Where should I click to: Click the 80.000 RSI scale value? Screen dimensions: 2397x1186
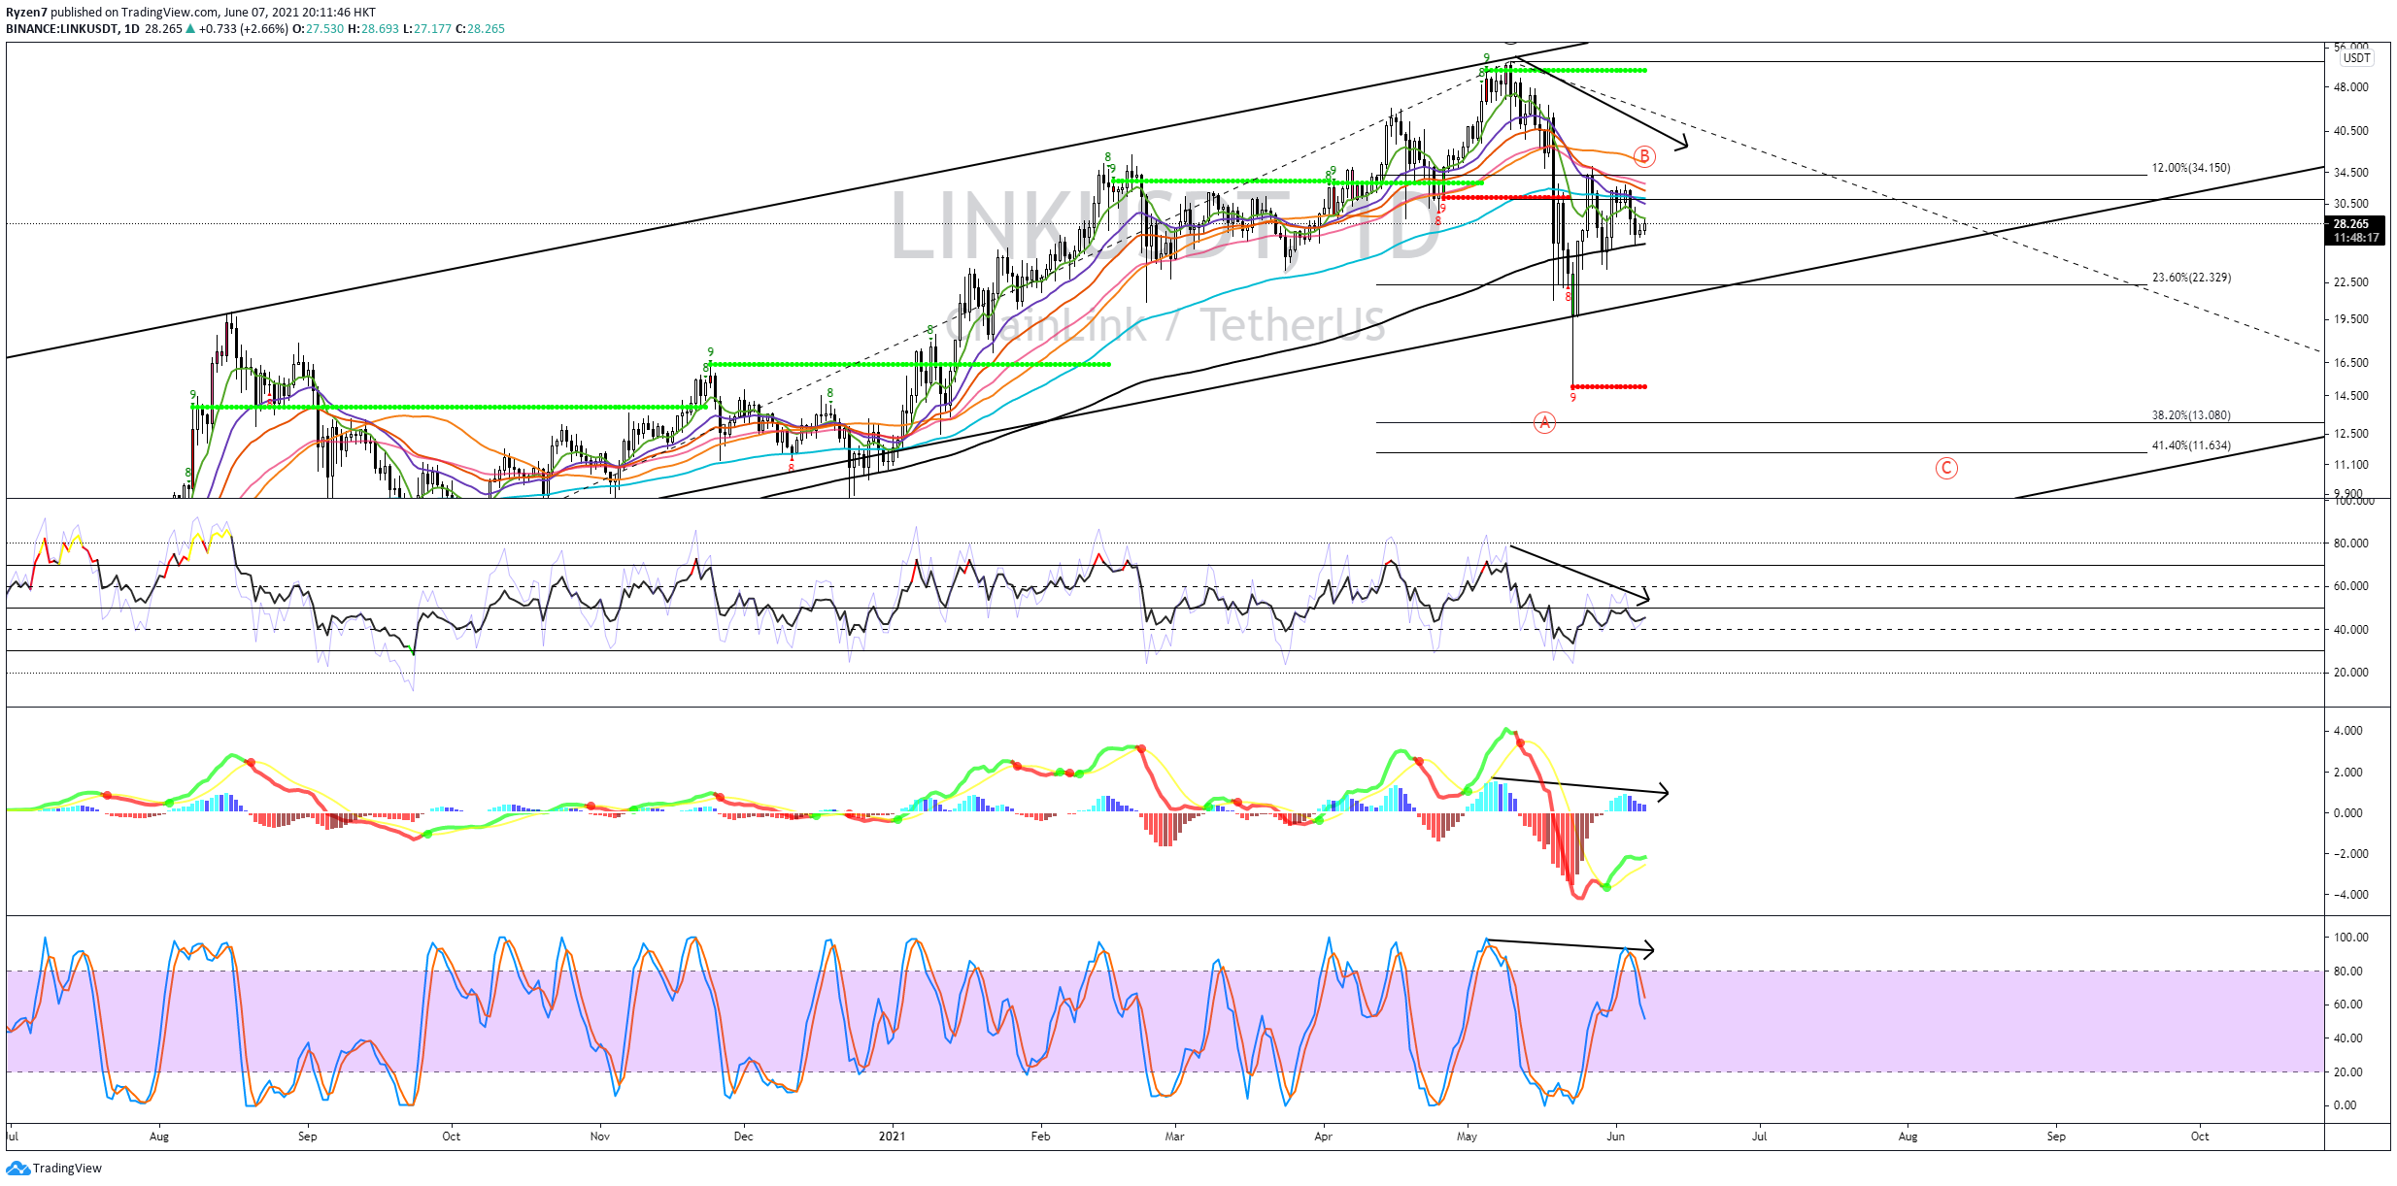pyautogui.click(x=2351, y=544)
